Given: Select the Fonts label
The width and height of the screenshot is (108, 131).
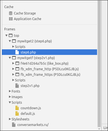Looking at the screenshot, I should 16,91.
